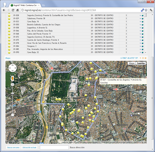Click the Busca cercano button
Viewport: 155px width, 152px height.
click(13, 148)
